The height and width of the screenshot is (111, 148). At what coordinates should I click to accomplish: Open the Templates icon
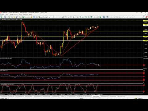tap(107, 17)
